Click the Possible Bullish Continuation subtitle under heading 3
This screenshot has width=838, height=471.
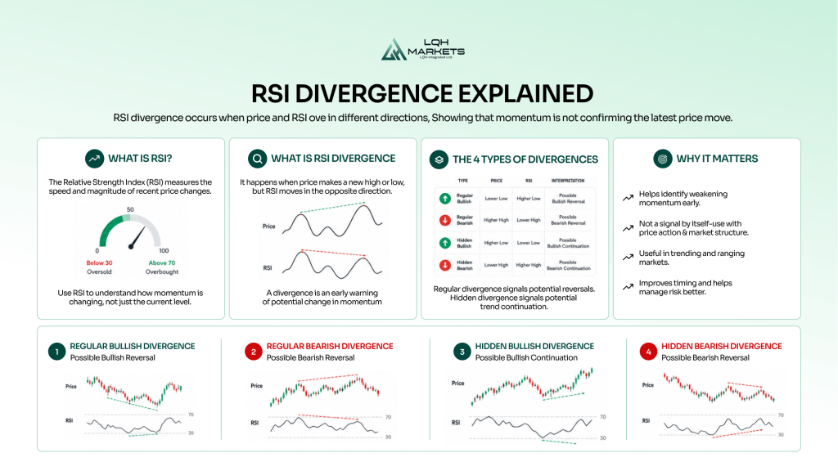526,358
